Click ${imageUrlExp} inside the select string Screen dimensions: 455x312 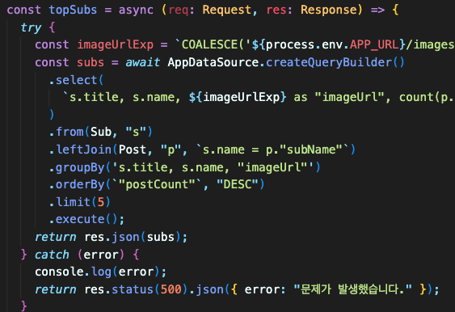pos(238,97)
